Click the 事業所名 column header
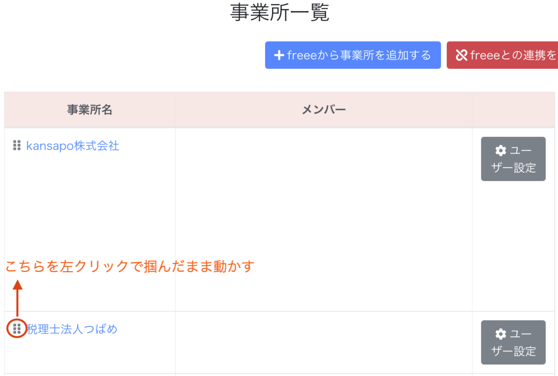558x376 pixels. [x=90, y=110]
